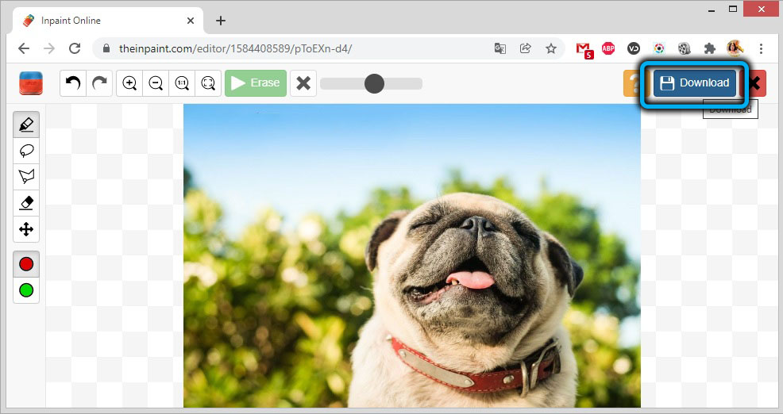Viewport: 783px width, 414px height.
Task: Minimize the Chrome window
Action: coord(711,10)
